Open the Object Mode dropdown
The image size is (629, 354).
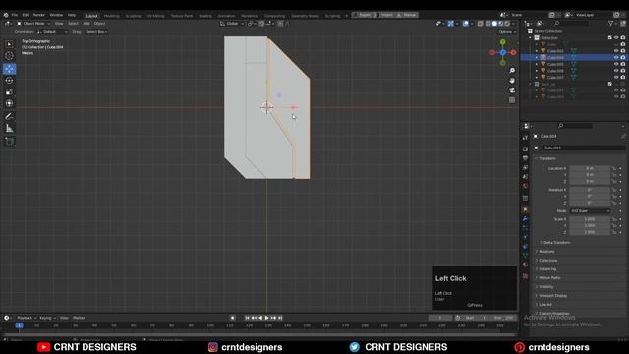coord(33,24)
